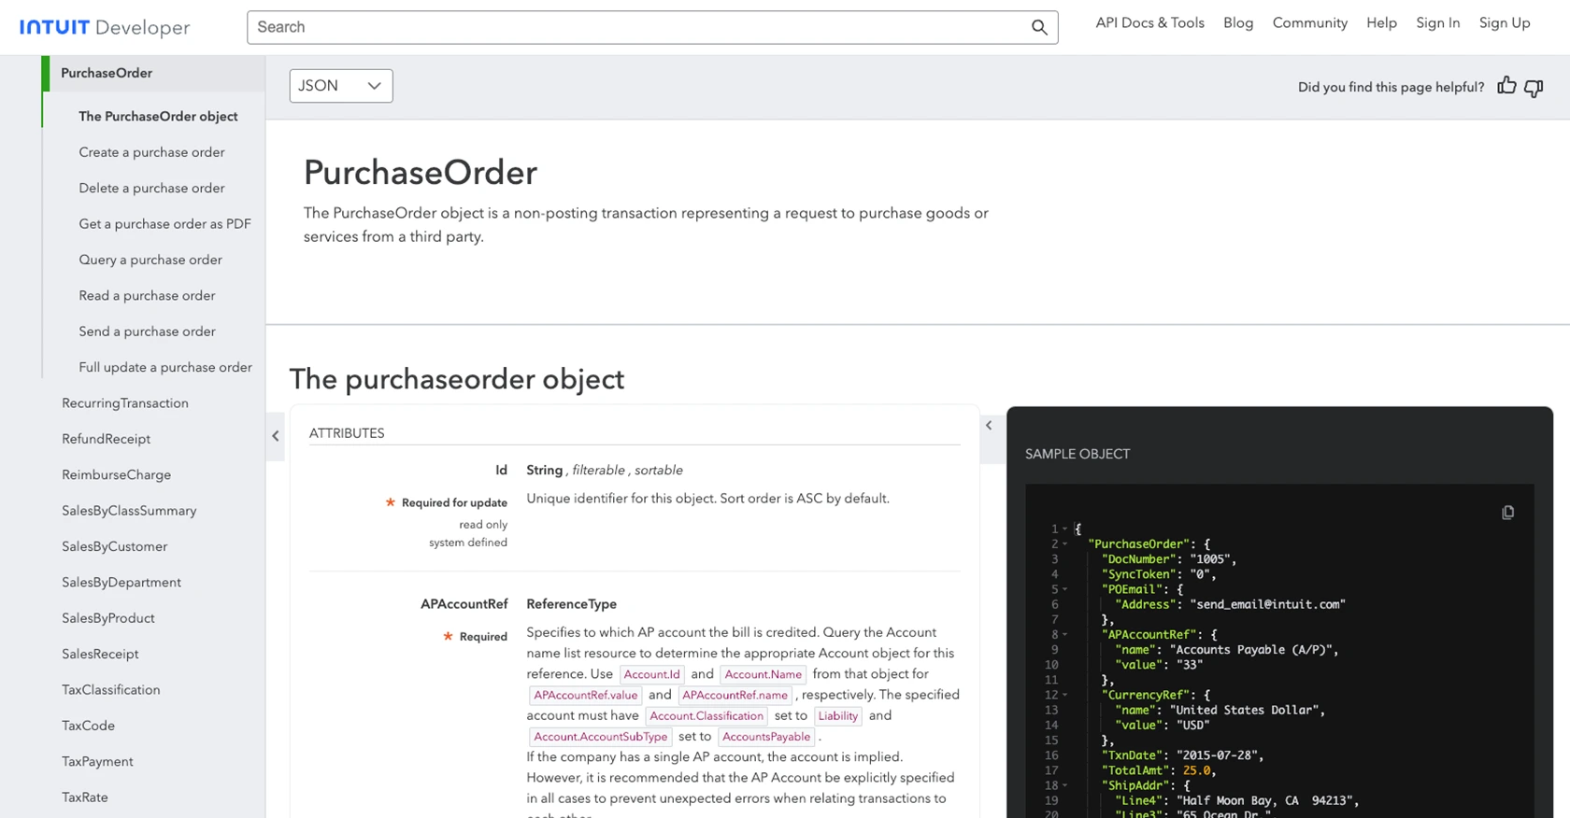Select TaxClassification in sidebar

tap(110, 690)
